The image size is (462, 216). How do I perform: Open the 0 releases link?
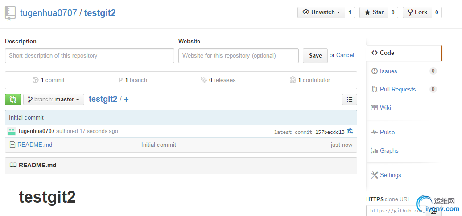pyautogui.click(x=219, y=80)
